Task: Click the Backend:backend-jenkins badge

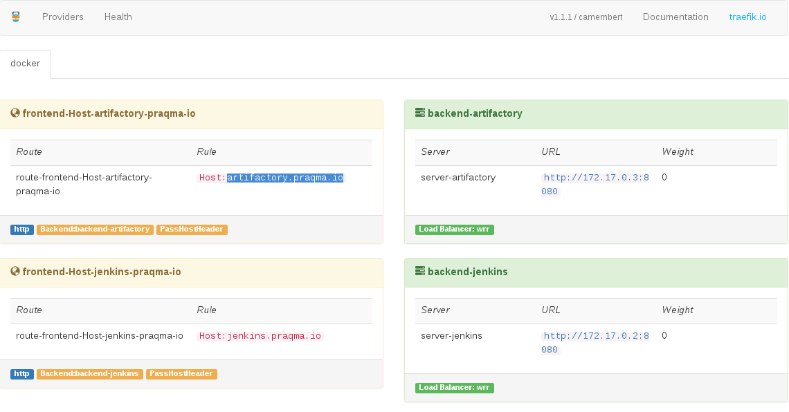Action: pos(90,374)
